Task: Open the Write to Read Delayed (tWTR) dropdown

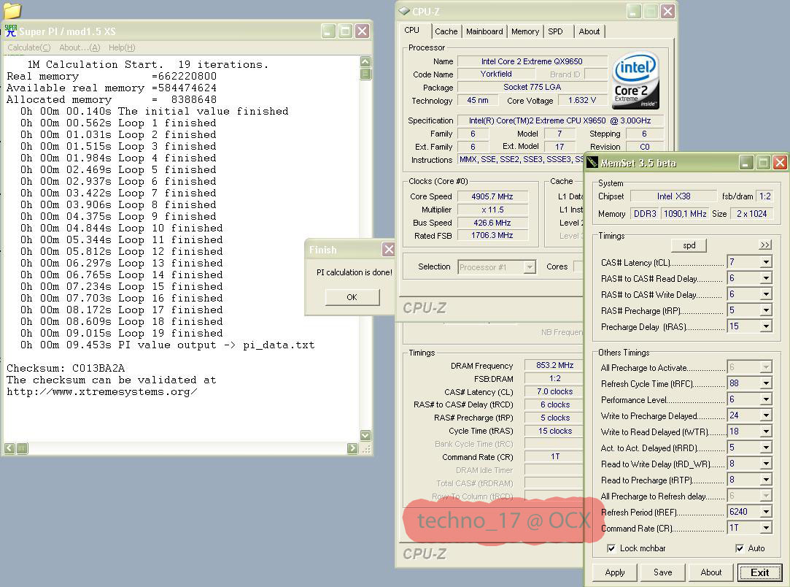Action: tap(766, 432)
